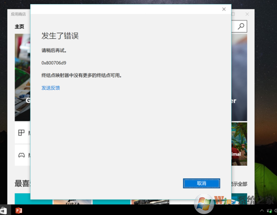
Task: Maximize the Store window
Action: point(233,14)
